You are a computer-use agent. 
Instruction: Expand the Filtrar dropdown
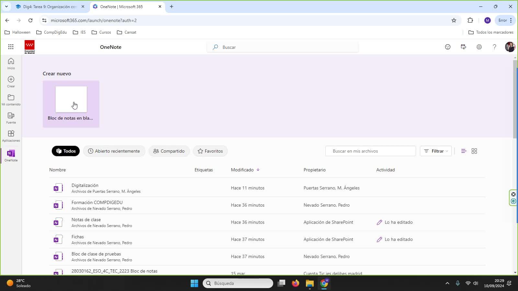click(x=435, y=151)
